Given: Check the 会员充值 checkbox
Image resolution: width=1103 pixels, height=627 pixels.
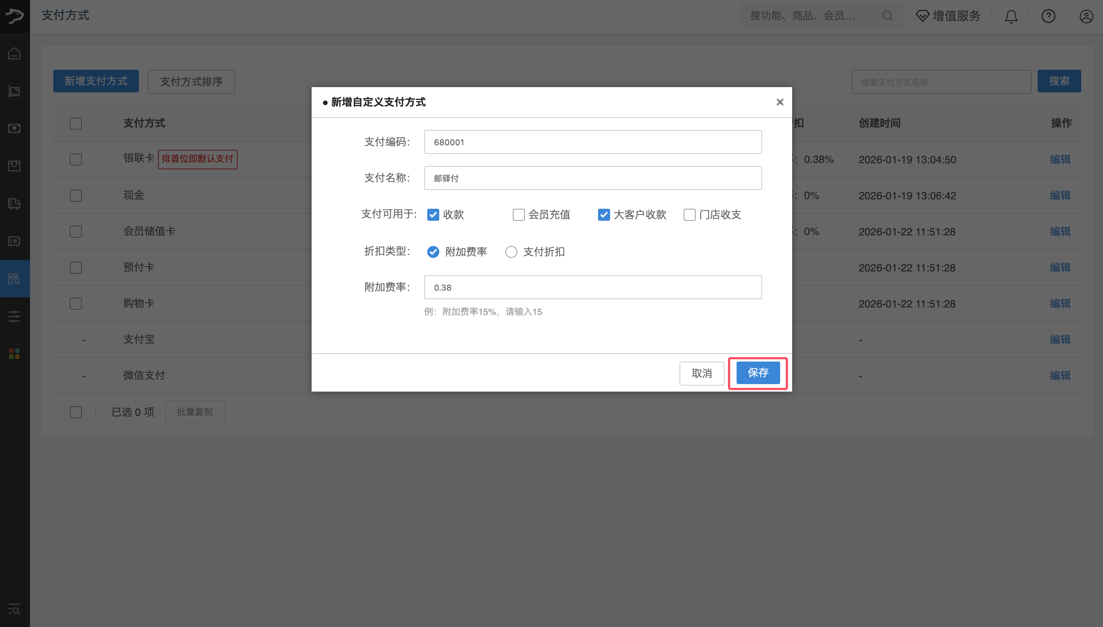Looking at the screenshot, I should pos(518,214).
